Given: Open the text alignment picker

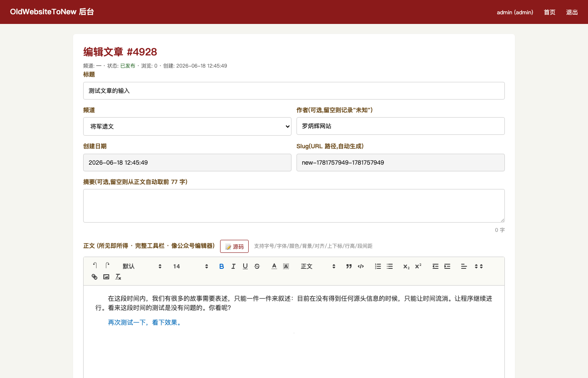Looking at the screenshot, I should pos(464,266).
